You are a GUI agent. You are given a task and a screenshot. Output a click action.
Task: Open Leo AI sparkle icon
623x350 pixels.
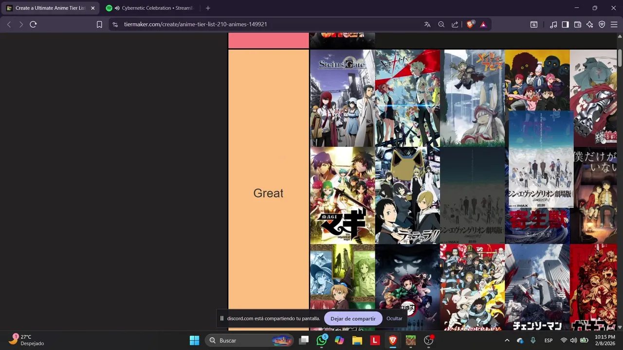pos(590,24)
